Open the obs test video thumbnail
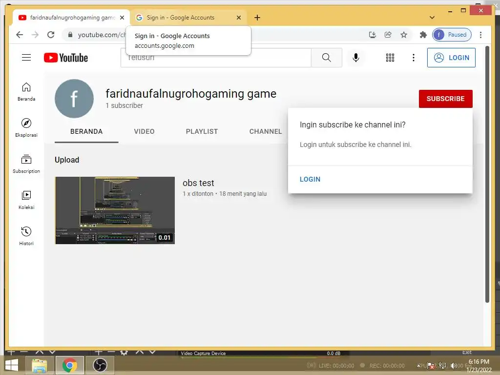 (115, 210)
